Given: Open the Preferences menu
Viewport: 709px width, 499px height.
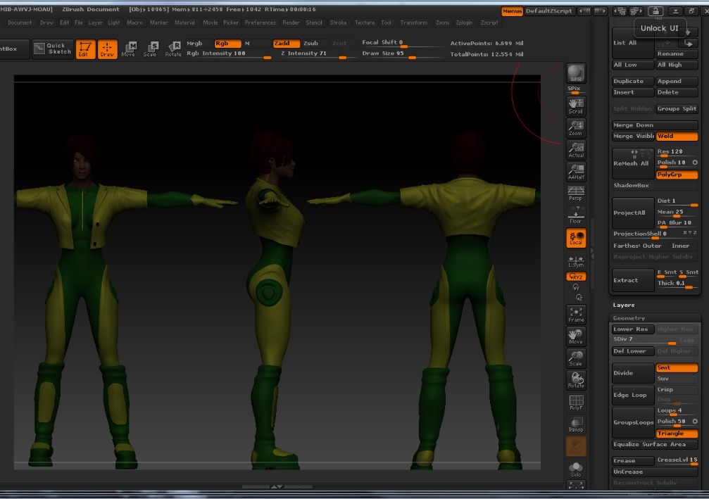Looking at the screenshot, I should [x=260, y=23].
